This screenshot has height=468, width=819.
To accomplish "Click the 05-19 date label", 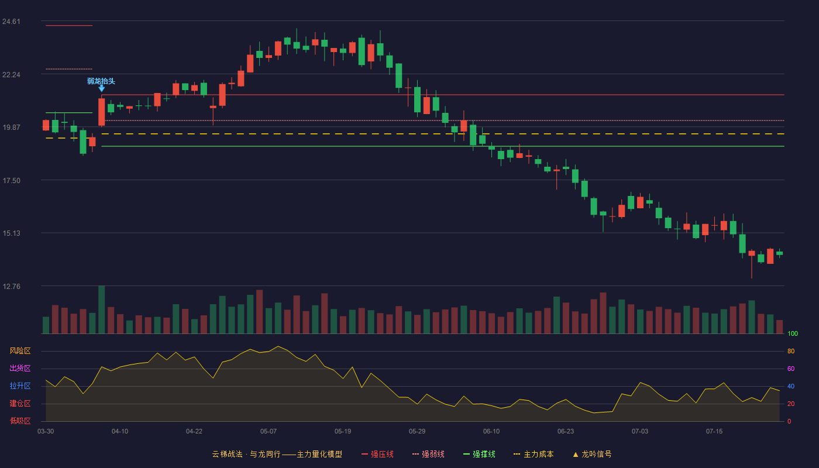I will pyautogui.click(x=343, y=431).
